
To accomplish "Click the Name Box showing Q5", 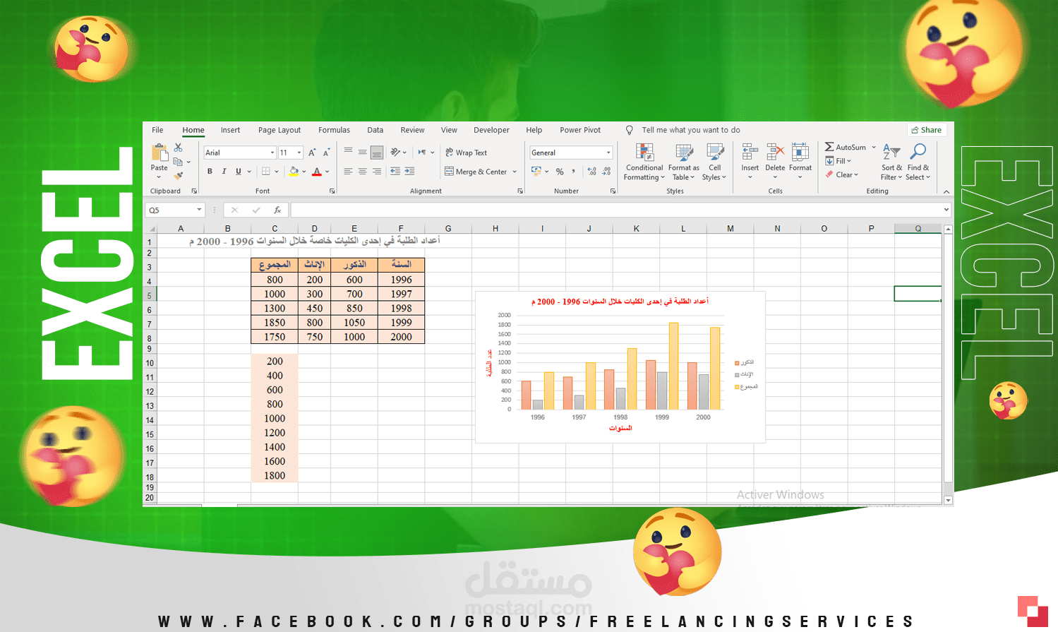I will [x=175, y=210].
